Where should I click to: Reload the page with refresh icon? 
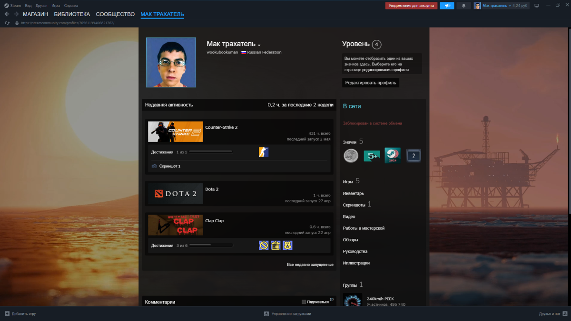[7, 23]
